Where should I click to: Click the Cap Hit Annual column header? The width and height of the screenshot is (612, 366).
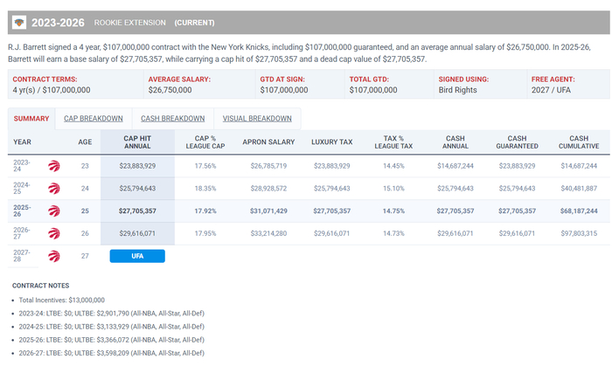coord(137,142)
